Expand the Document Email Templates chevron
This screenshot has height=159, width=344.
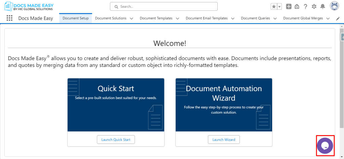pyautogui.click(x=233, y=18)
